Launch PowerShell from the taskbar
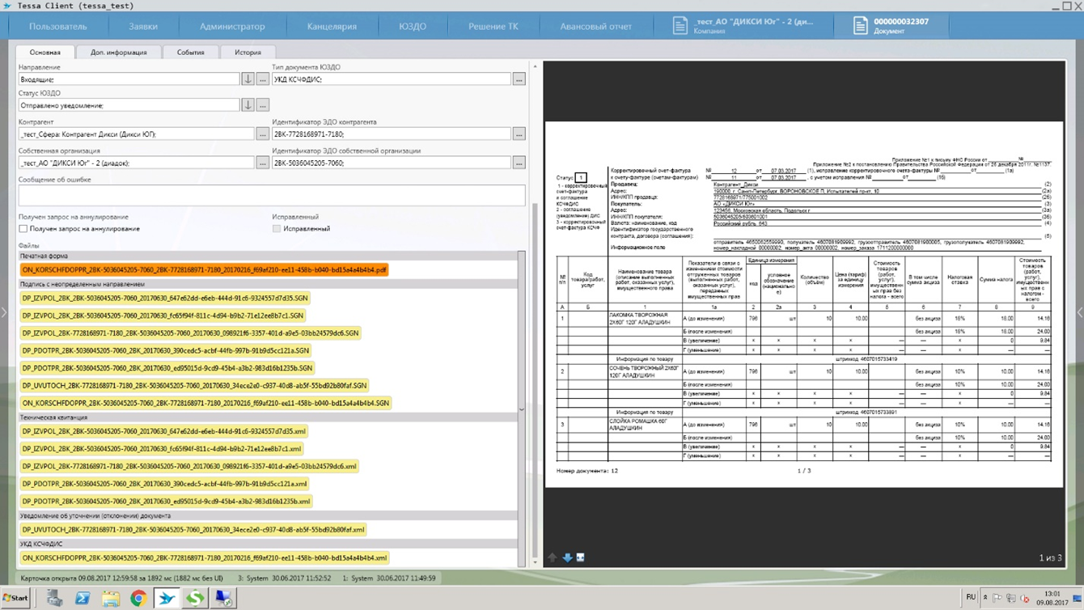1084x610 pixels. click(83, 599)
